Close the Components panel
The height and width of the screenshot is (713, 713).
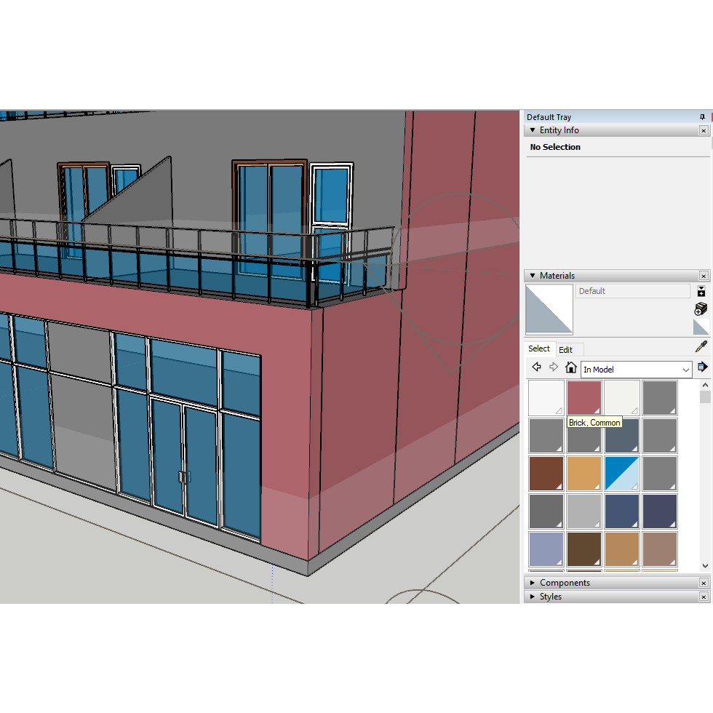pyautogui.click(x=704, y=583)
